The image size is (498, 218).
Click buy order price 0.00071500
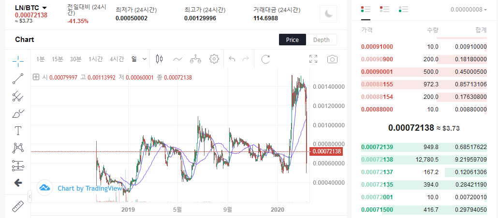point(377,209)
